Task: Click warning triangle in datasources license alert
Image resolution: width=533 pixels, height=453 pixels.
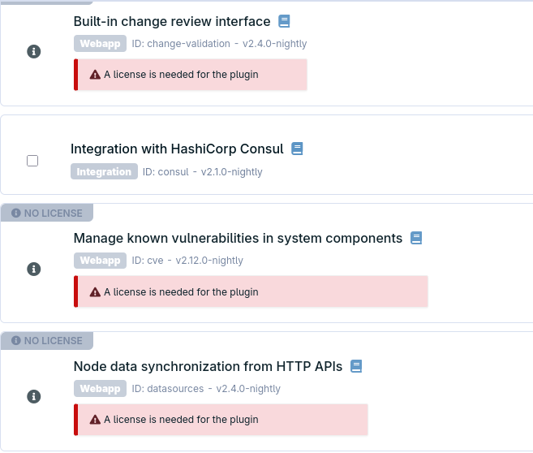Action: pos(95,420)
